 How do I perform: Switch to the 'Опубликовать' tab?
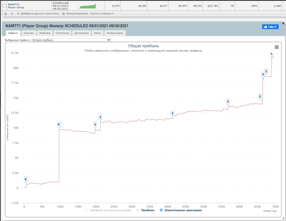click(115, 33)
